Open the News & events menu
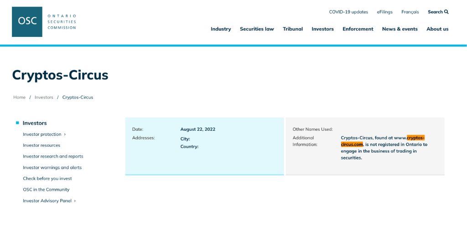The image size is (467, 228). [x=400, y=29]
